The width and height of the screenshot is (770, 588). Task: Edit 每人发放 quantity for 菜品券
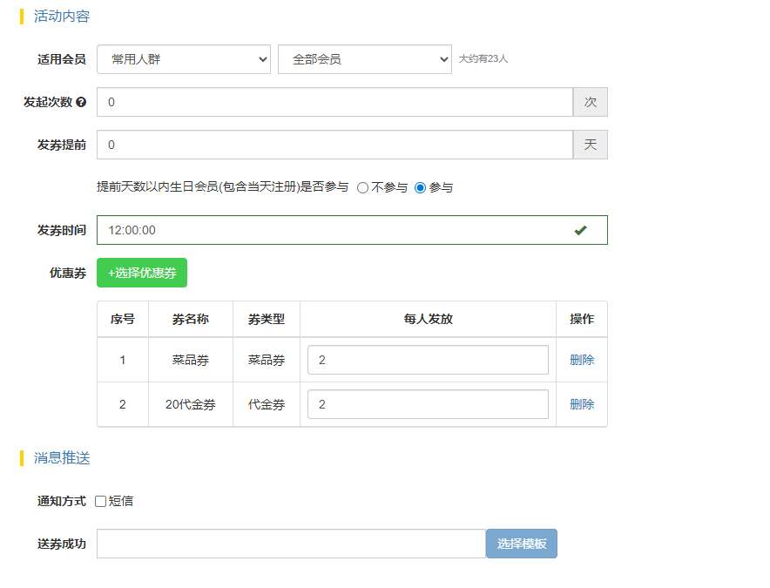pos(428,360)
